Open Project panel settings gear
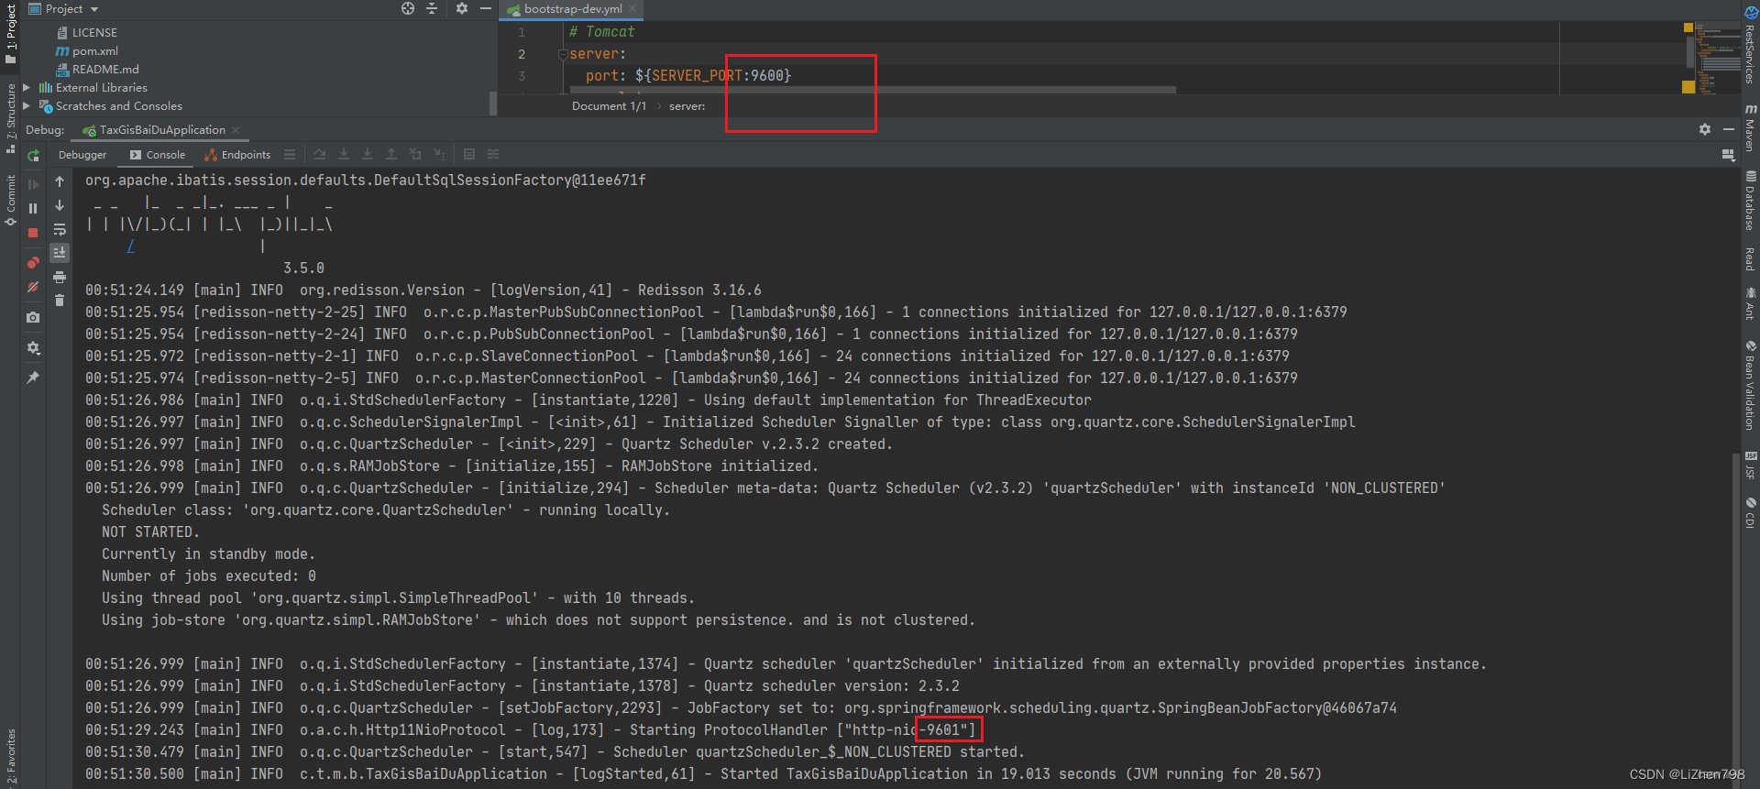Image resolution: width=1760 pixels, height=789 pixels. tap(462, 9)
